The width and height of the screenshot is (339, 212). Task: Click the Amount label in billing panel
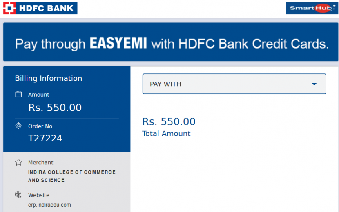(x=39, y=95)
